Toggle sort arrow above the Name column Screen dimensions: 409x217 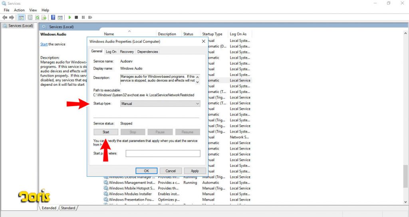129,31
